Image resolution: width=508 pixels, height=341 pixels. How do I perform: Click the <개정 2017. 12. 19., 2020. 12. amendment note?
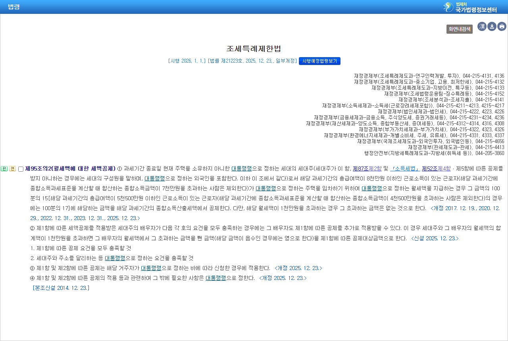coord(465,208)
